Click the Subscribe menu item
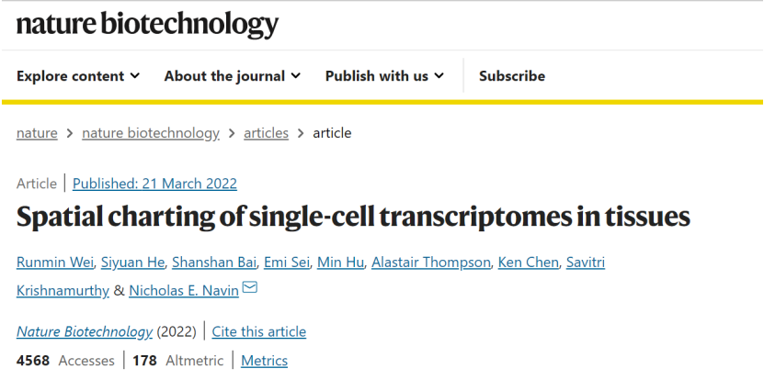The width and height of the screenshot is (764, 380). click(x=512, y=76)
